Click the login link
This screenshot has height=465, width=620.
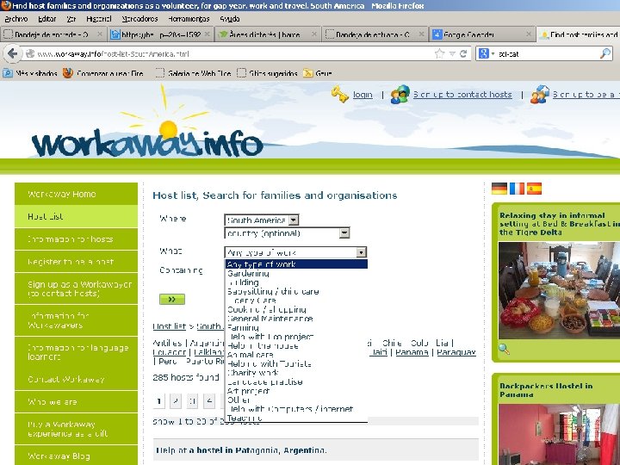coord(363,95)
